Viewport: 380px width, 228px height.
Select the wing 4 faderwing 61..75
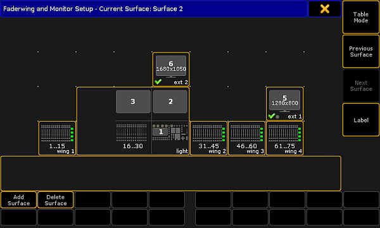[x=285, y=138]
